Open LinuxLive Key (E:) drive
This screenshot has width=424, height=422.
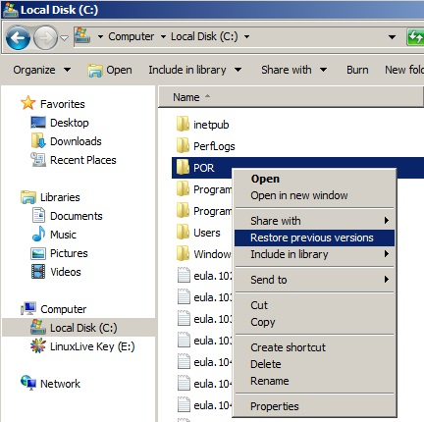(92, 346)
